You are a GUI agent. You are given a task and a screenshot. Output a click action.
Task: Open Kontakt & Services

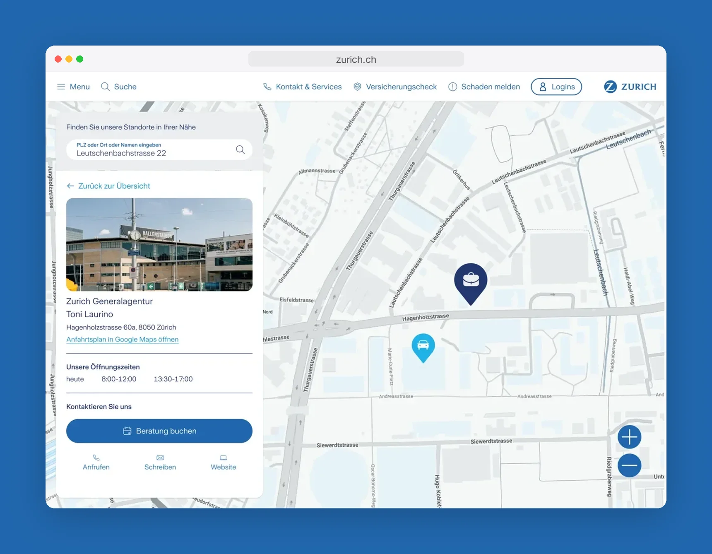[x=302, y=87]
